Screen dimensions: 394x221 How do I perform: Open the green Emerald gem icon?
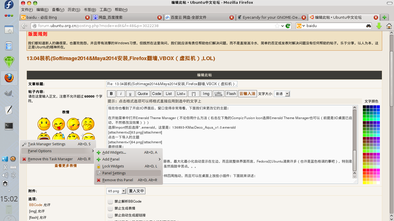tap(9, 62)
